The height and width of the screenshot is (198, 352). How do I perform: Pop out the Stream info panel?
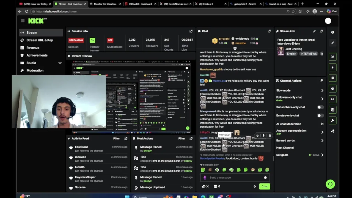[x=321, y=31]
